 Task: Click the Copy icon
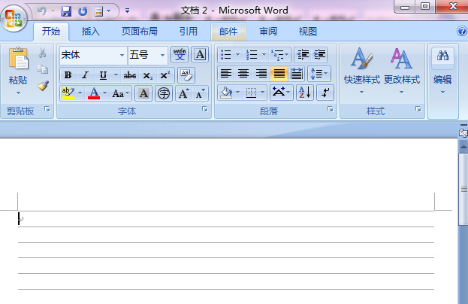point(42,69)
